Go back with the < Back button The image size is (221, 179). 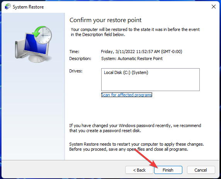click(139, 170)
